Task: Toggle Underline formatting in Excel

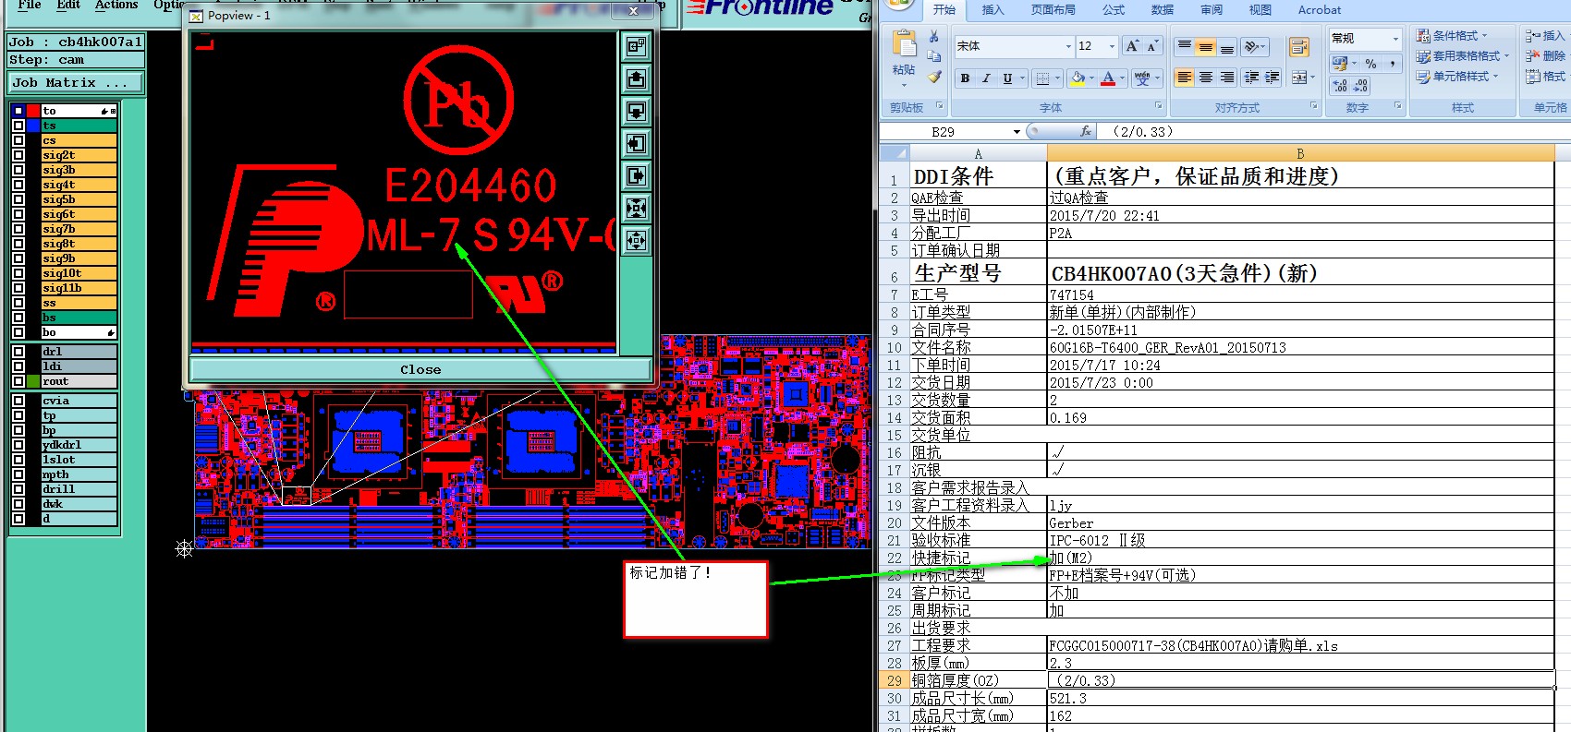Action: pyautogui.click(x=1007, y=78)
